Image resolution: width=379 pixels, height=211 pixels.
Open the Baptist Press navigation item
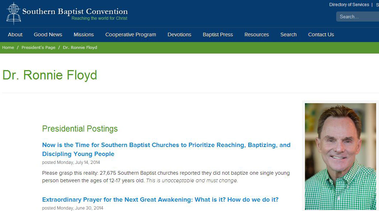(218, 35)
